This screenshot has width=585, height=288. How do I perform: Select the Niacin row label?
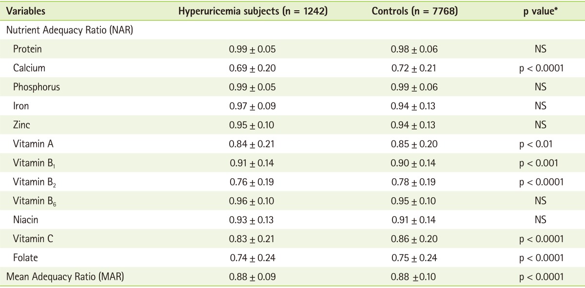click(x=26, y=220)
